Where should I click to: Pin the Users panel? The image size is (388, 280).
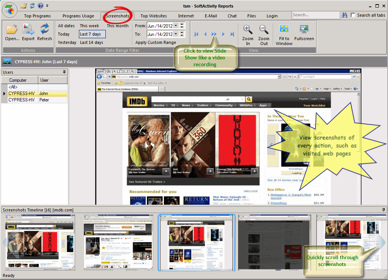pyautogui.click(x=64, y=72)
